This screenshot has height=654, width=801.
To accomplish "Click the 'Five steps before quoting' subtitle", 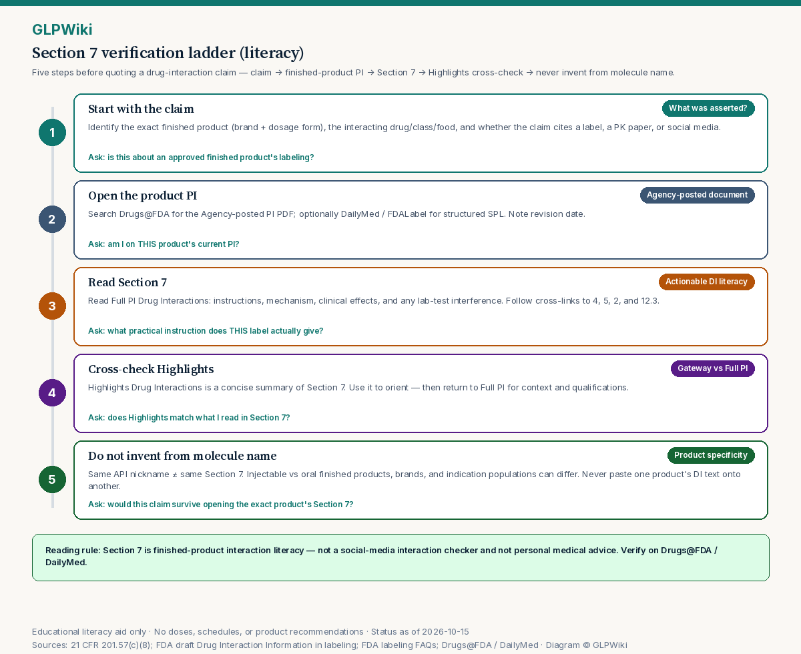I will coord(353,72).
